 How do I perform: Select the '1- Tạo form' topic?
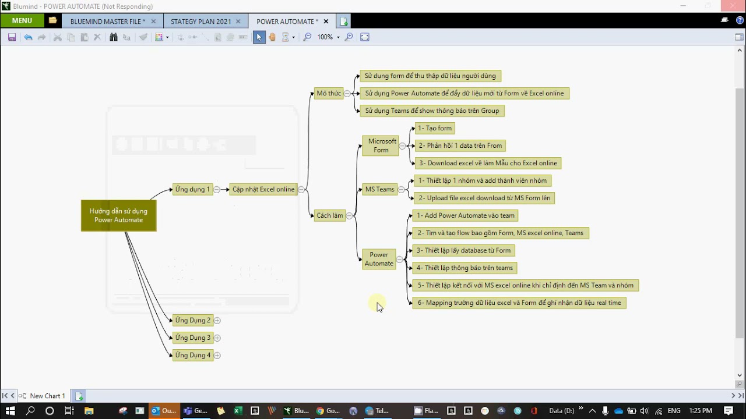[434, 128]
